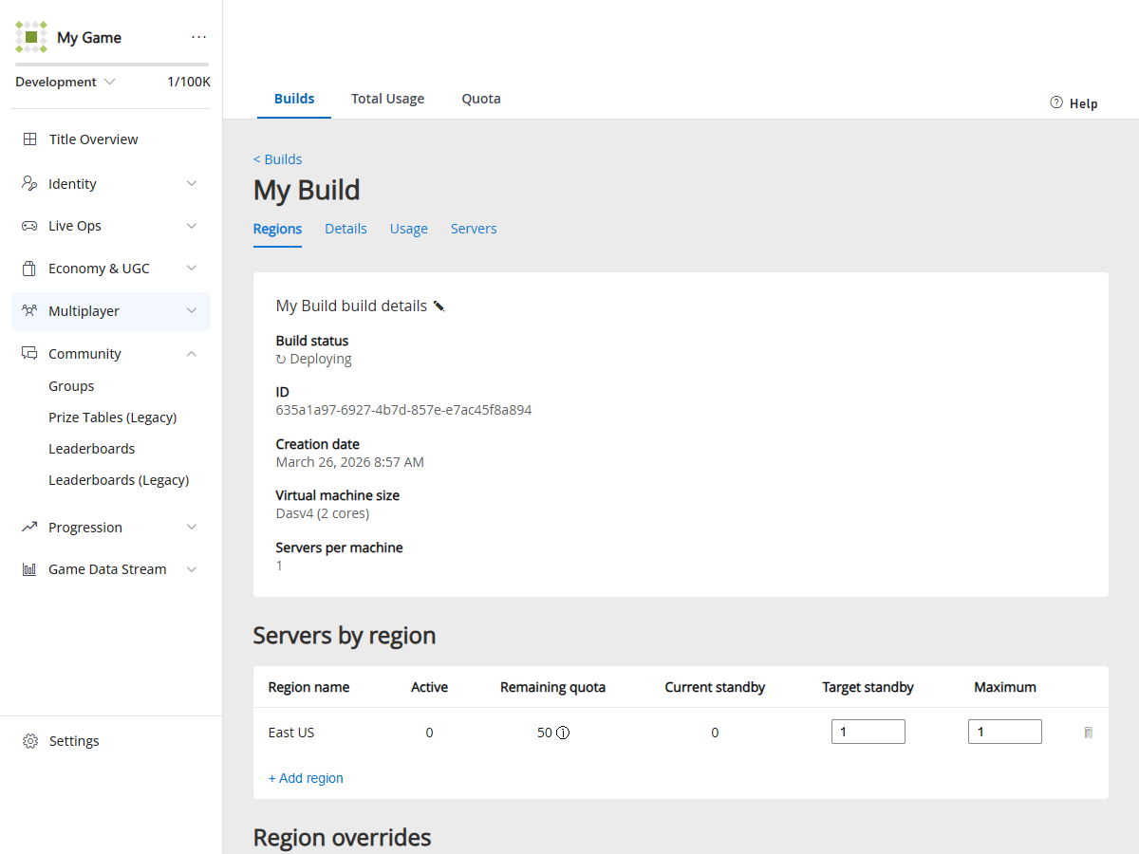Click the Multiplayer people icon

pyautogui.click(x=29, y=310)
